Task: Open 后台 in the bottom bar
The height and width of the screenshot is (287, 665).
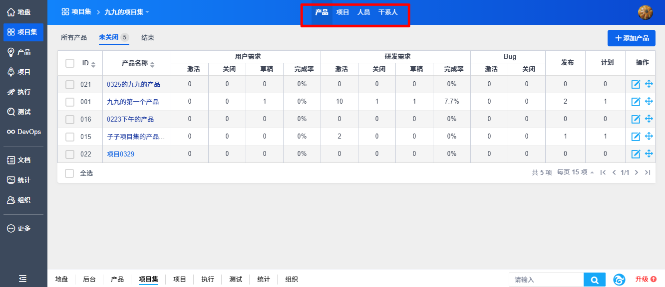Action: click(89, 280)
